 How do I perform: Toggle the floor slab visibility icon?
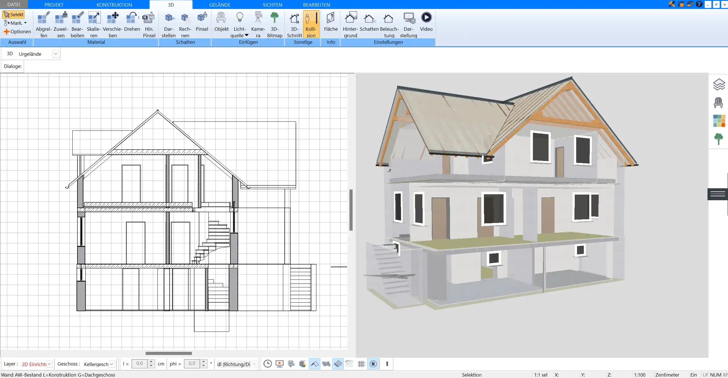(x=338, y=364)
